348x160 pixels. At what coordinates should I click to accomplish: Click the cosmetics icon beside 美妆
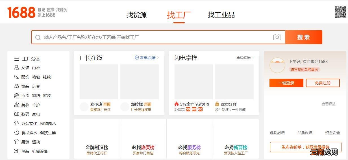[17, 105]
